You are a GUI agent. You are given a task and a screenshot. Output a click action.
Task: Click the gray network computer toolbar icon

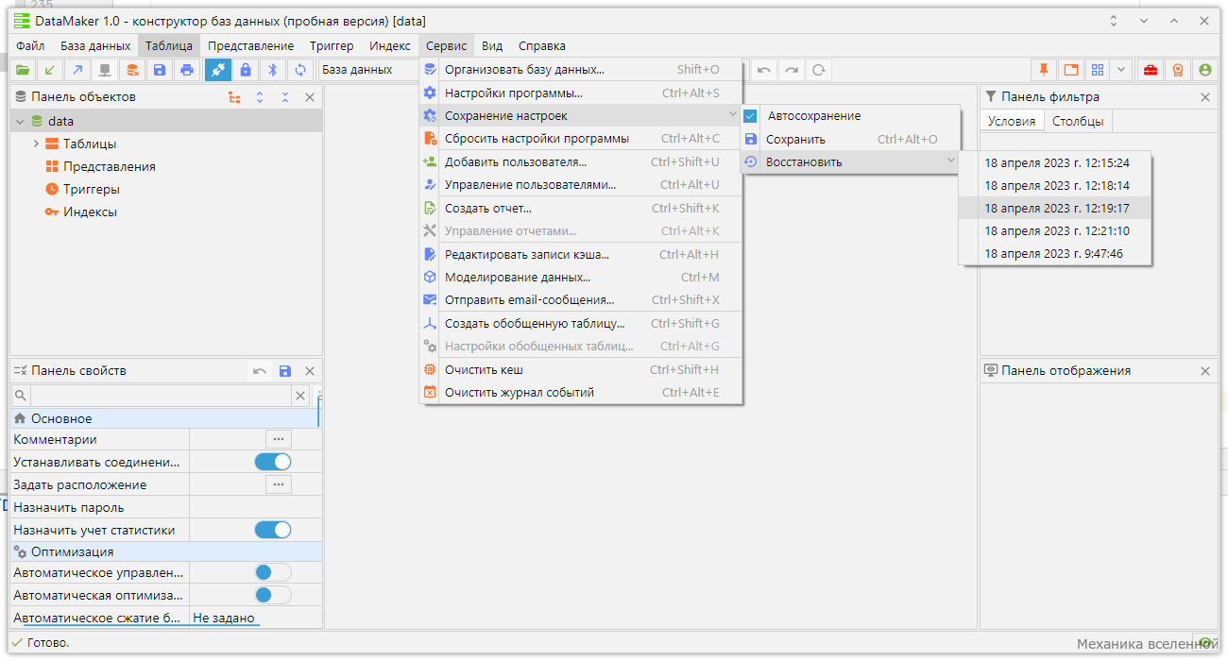tap(105, 69)
